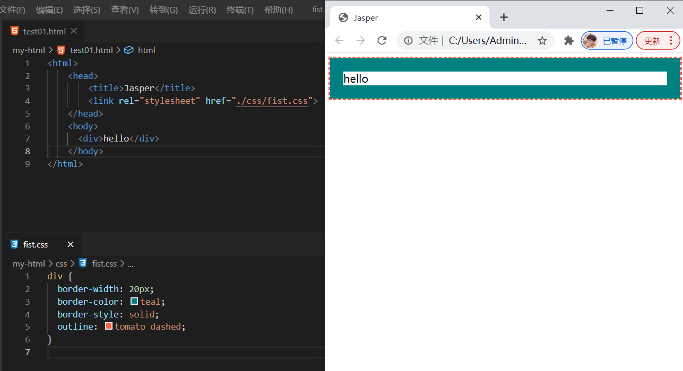This screenshot has height=371, width=683.
Task: Go back in Chrome
Action: pos(339,41)
